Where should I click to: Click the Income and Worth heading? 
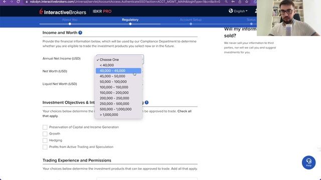click(60, 32)
